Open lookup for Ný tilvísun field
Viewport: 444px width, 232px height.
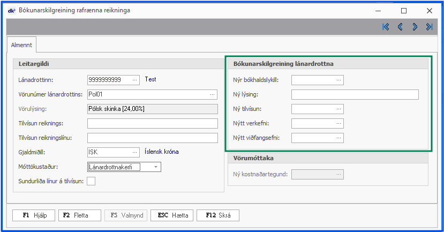click(x=338, y=109)
